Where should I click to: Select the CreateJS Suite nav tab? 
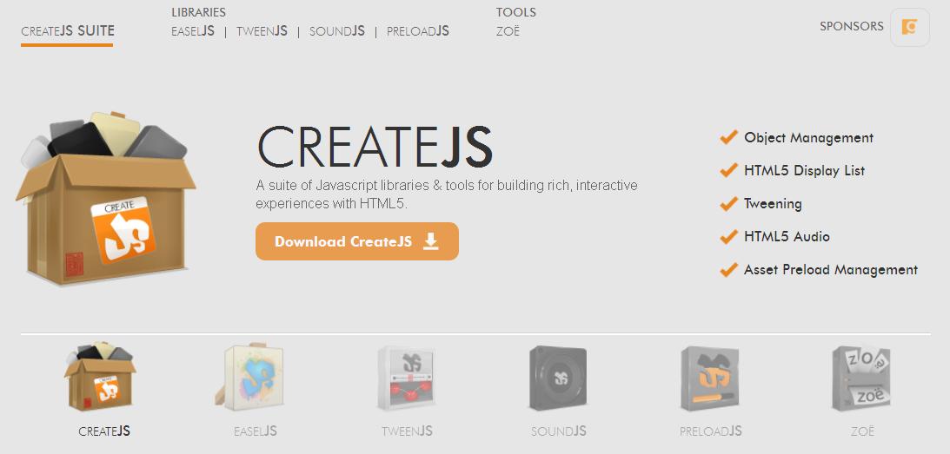click(68, 31)
